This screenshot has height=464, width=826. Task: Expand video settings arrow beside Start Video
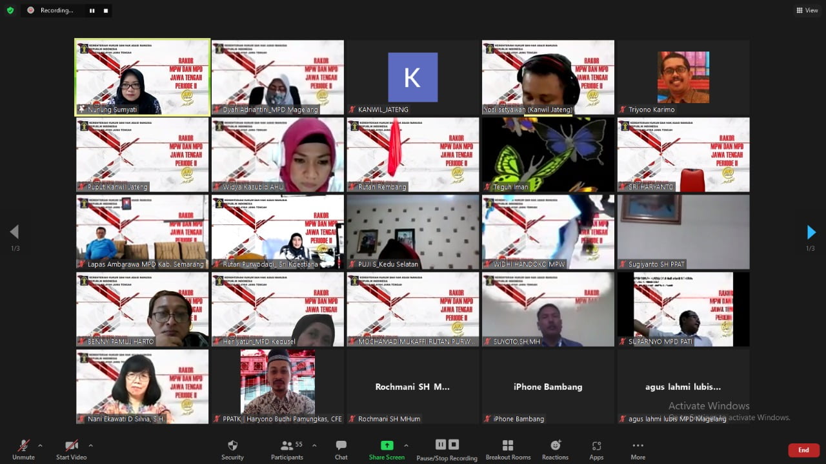click(90, 445)
